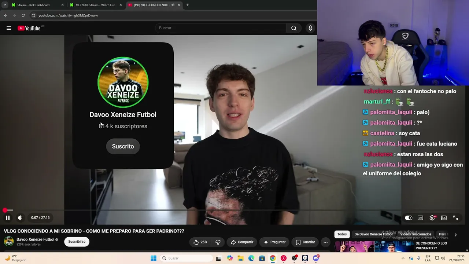
Task: Click the Preguntar button
Action: tap(274, 242)
